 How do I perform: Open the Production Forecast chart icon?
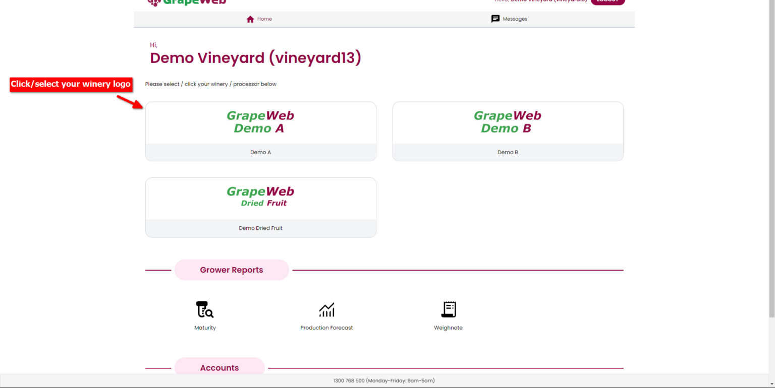326,309
